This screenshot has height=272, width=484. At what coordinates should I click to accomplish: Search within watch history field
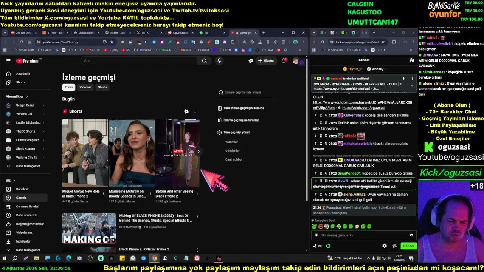click(245, 93)
